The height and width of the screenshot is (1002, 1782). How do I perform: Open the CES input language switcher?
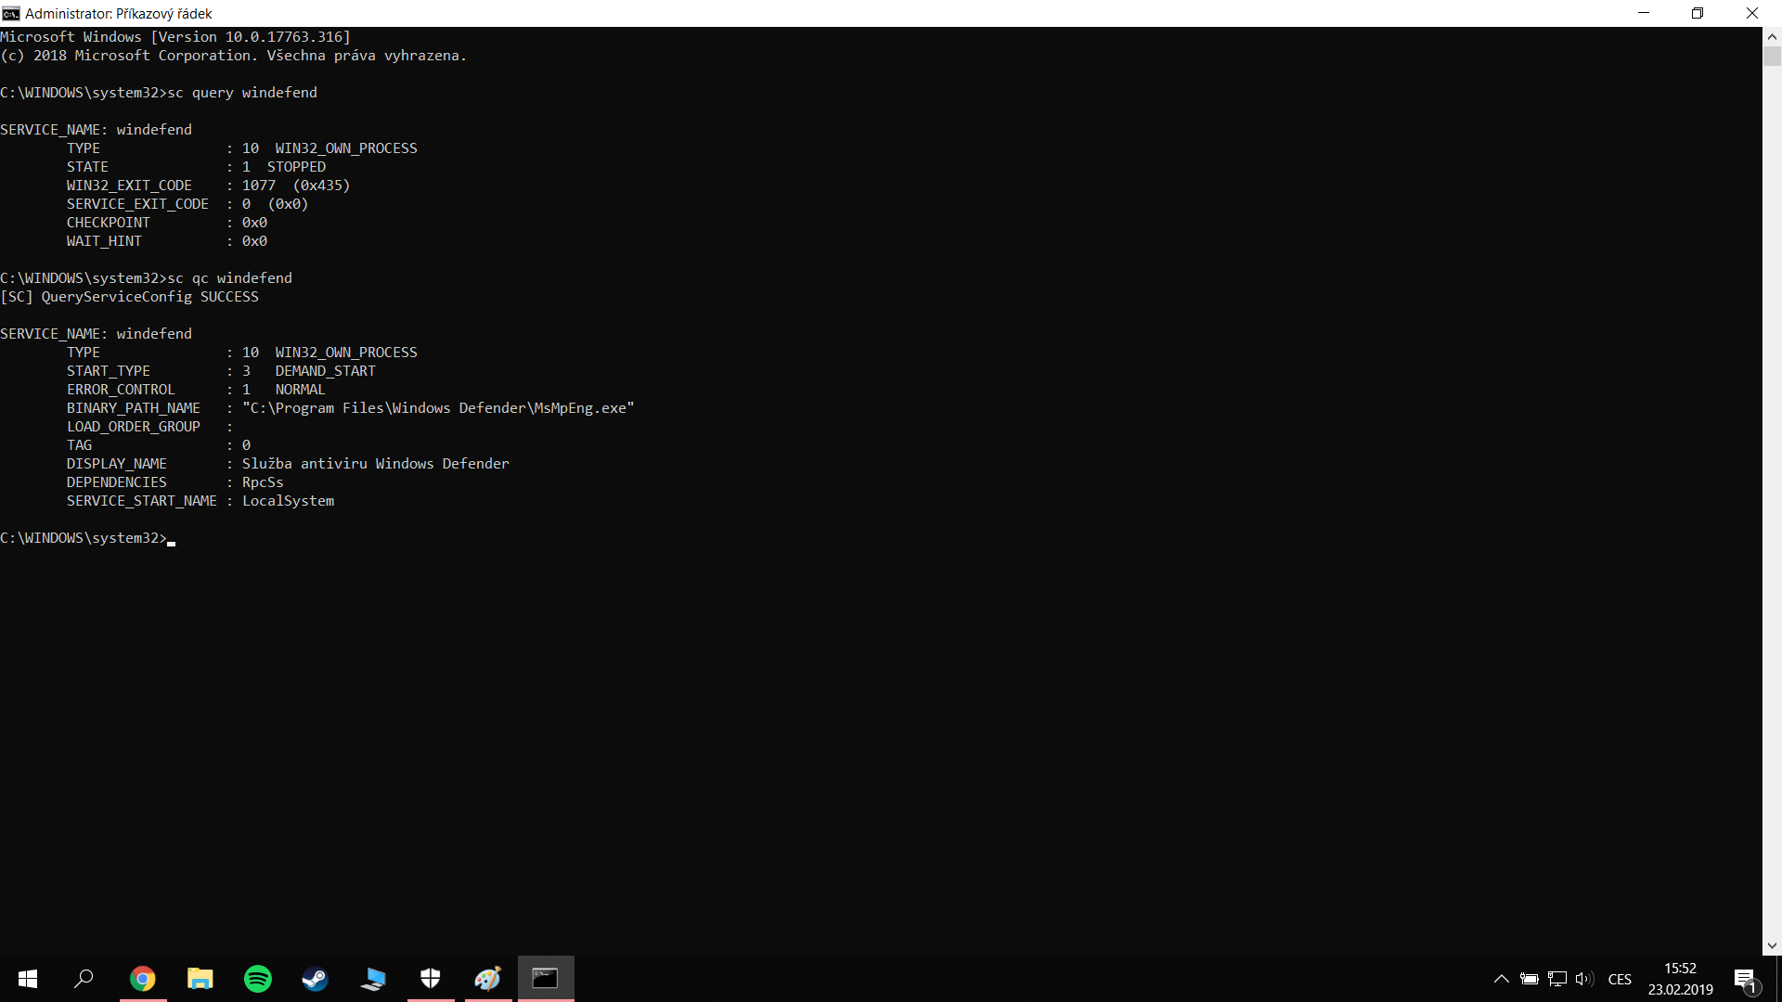point(1620,979)
